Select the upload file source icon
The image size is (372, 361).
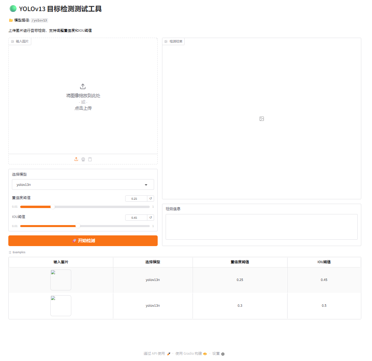pos(76,159)
